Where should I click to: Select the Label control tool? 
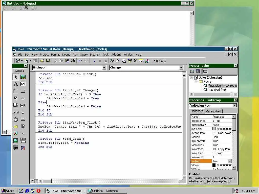(16, 84)
